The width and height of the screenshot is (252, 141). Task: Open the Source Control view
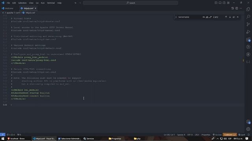tap(248, 24)
